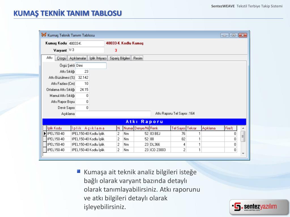Viewport: 290px width, 217px height.
Task: Click the Sentez Yazılım logo
Action: [259, 207]
